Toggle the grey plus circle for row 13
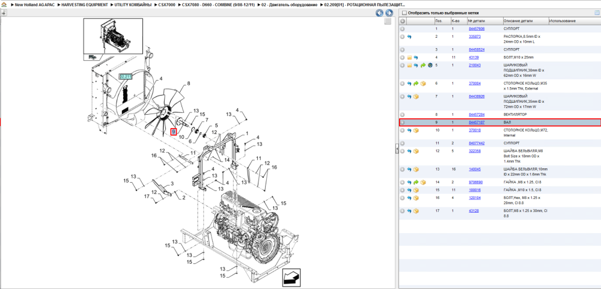The image size is (601, 289). click(x=403, y=169)
